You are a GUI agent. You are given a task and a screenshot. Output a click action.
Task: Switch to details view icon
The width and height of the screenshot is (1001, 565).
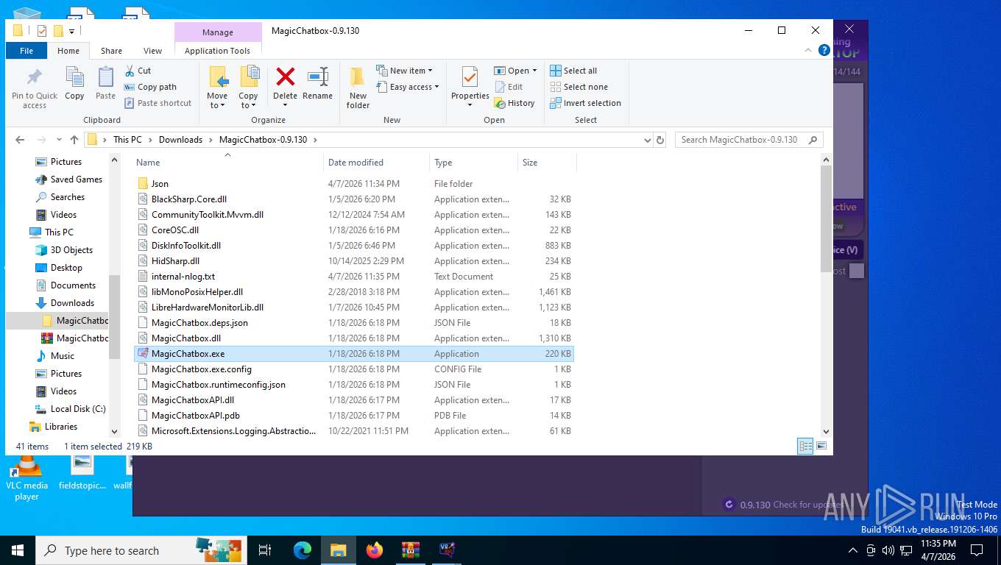(x=806, y=446)
